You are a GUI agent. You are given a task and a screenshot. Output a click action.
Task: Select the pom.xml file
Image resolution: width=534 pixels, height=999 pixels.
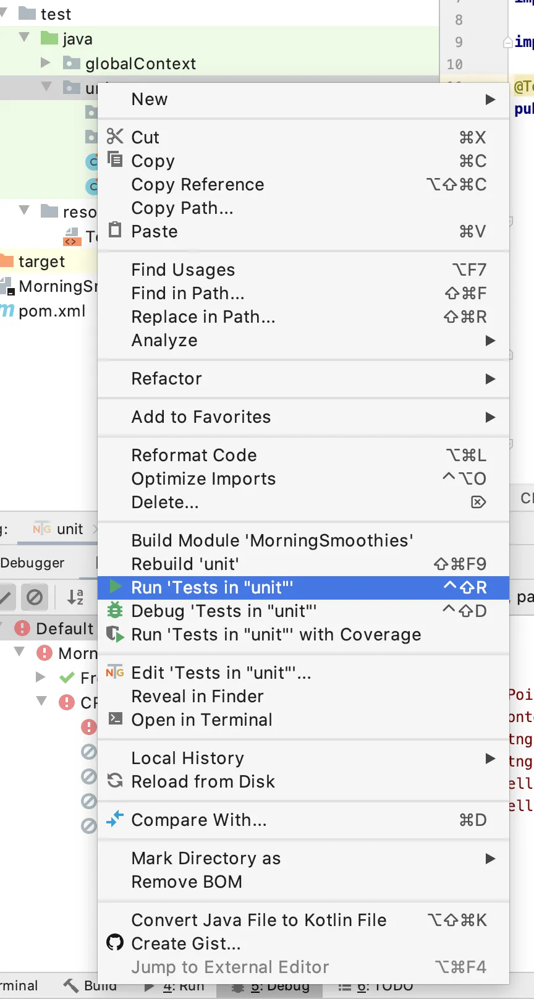(x=52, y=311)
